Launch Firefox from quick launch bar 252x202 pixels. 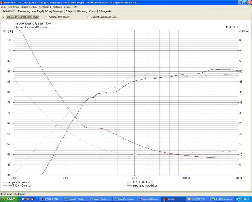28,199
